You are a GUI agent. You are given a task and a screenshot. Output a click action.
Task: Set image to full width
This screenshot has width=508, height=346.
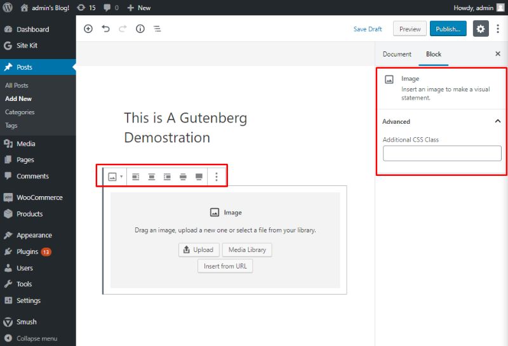[199, 176]
